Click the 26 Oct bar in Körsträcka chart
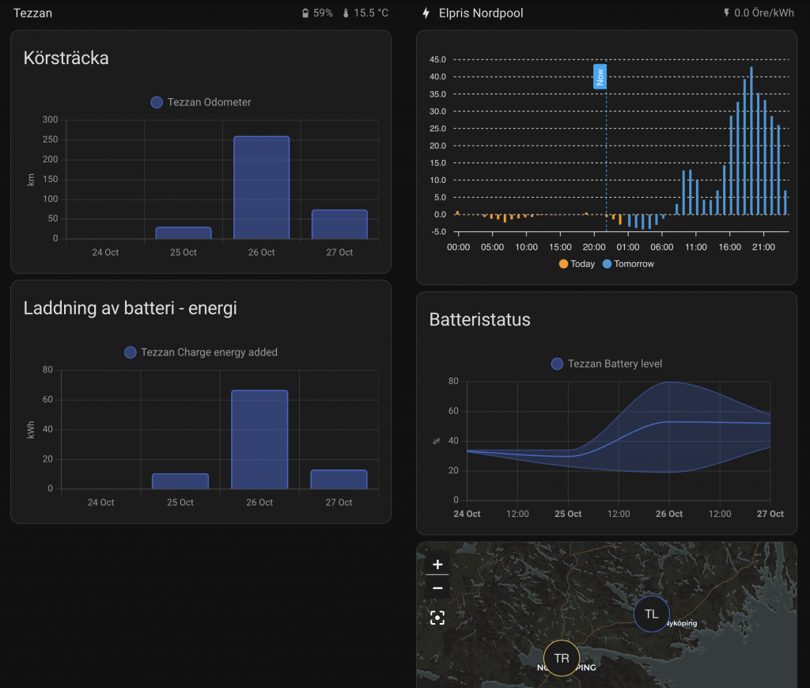Screen dimensions: 810x688 click(x=261, y=188)
